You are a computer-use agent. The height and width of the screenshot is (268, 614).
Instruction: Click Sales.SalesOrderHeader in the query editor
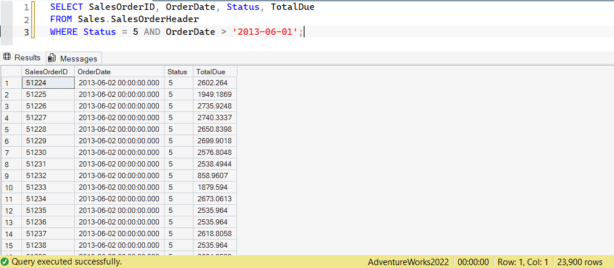pyautogui.click(x=138, y=19)
